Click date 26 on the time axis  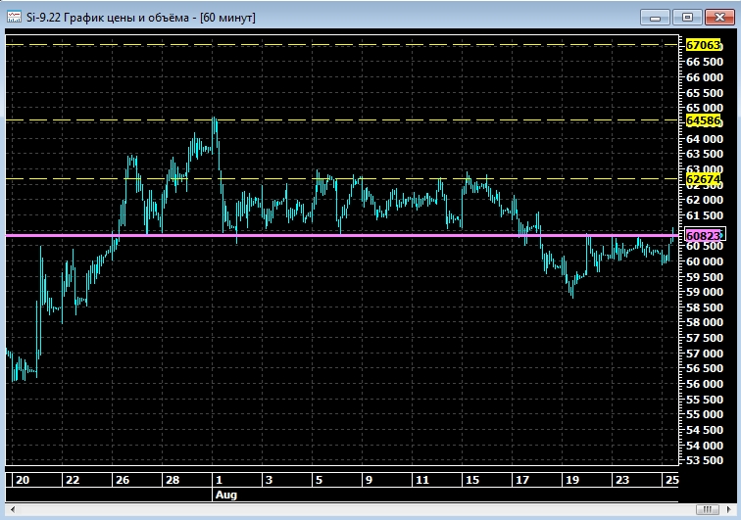point(122,481)
